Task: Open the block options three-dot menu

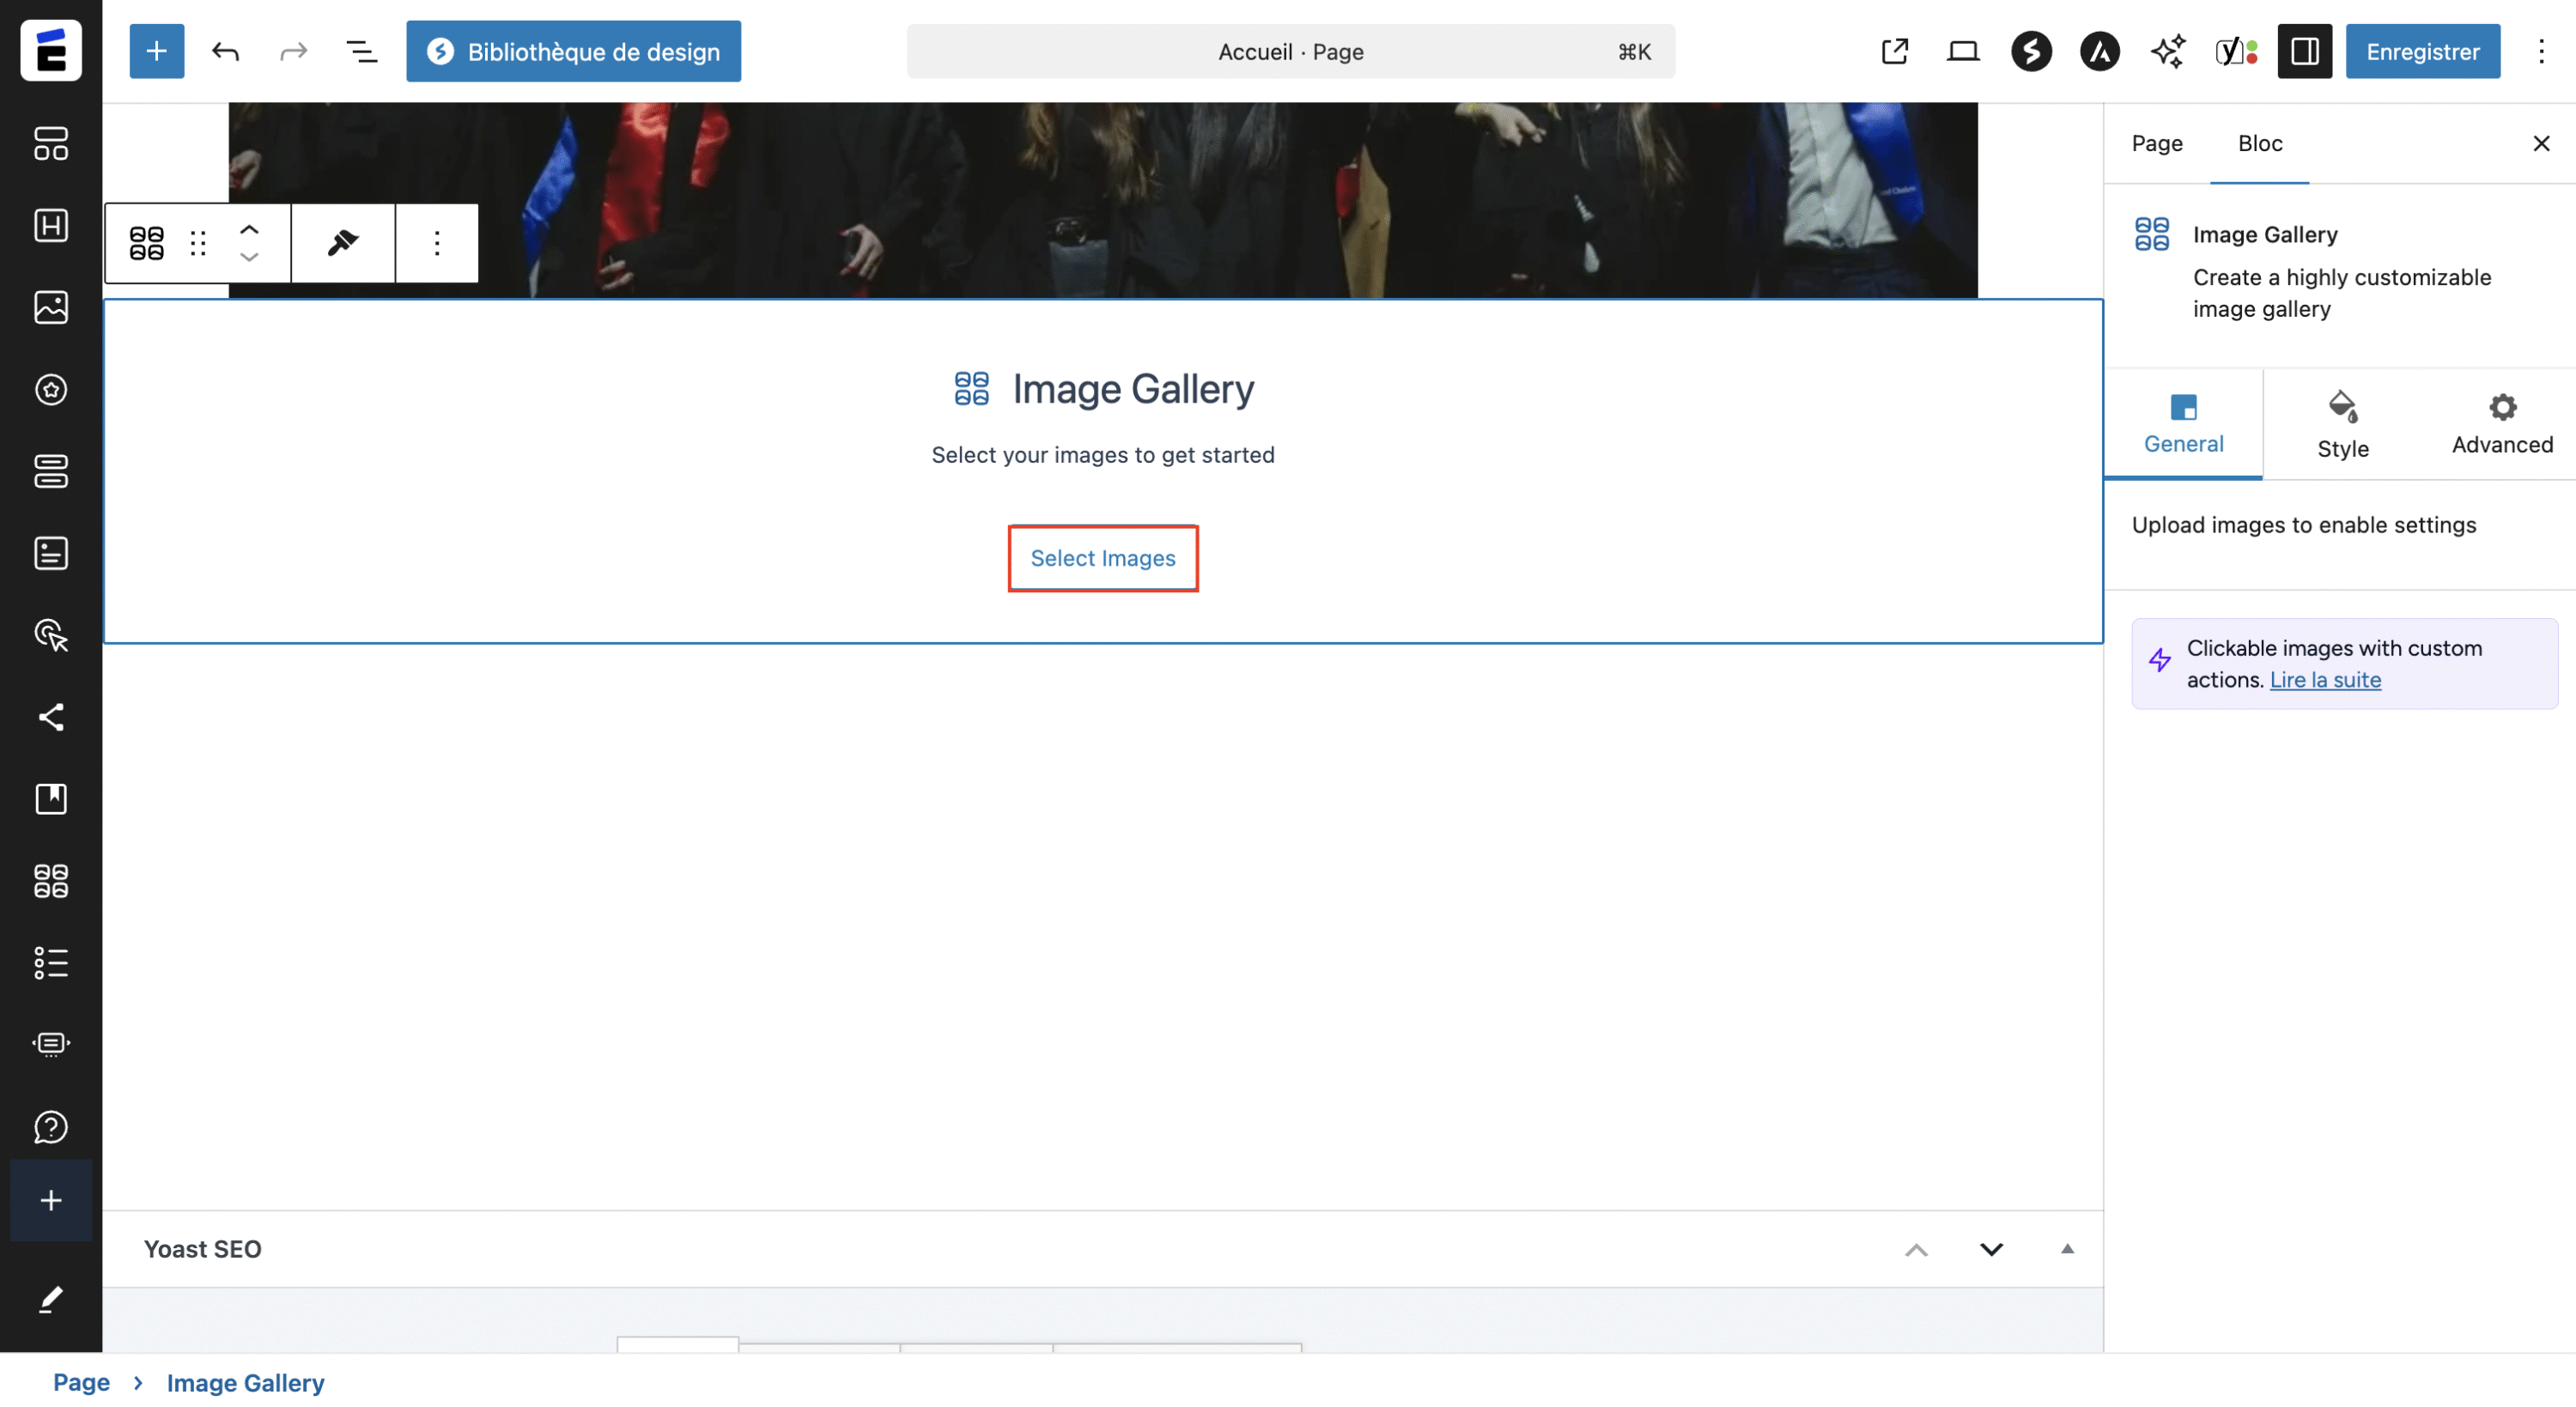Action: [437, 242]
